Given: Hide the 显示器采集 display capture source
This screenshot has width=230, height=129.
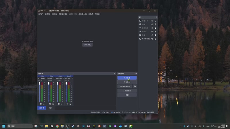Looking at the screenshot, I should point(152,39).
